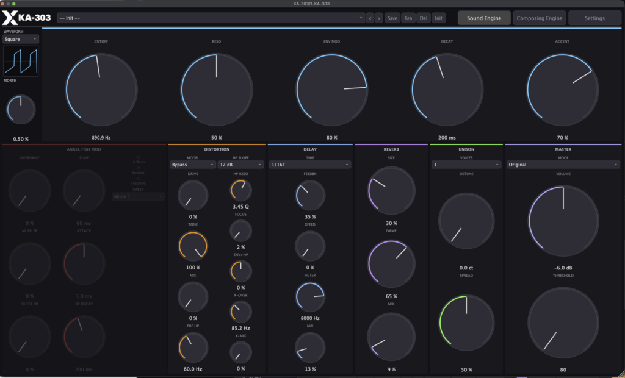Click the -6.0 dB volume value
625x378 pixels.
click(563, 268)
